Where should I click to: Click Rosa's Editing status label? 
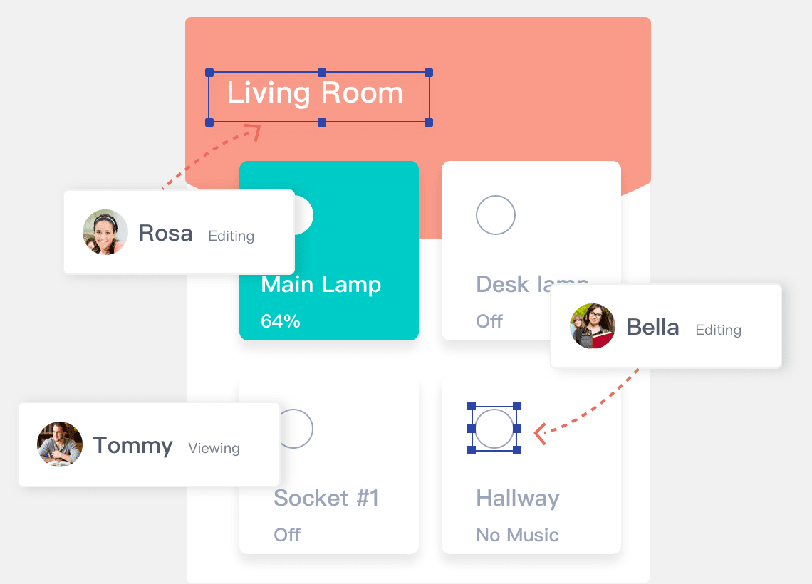click(231, 236)
